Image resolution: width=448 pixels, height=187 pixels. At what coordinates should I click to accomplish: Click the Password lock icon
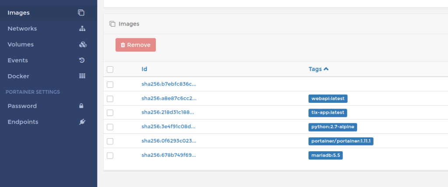81,106
